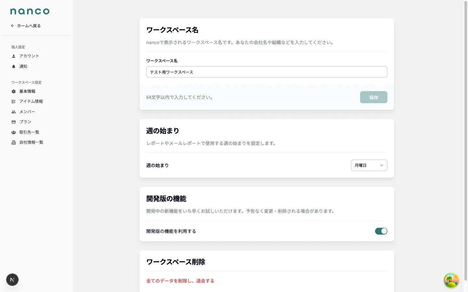Click the round N avatar button

tap(12, 280)
